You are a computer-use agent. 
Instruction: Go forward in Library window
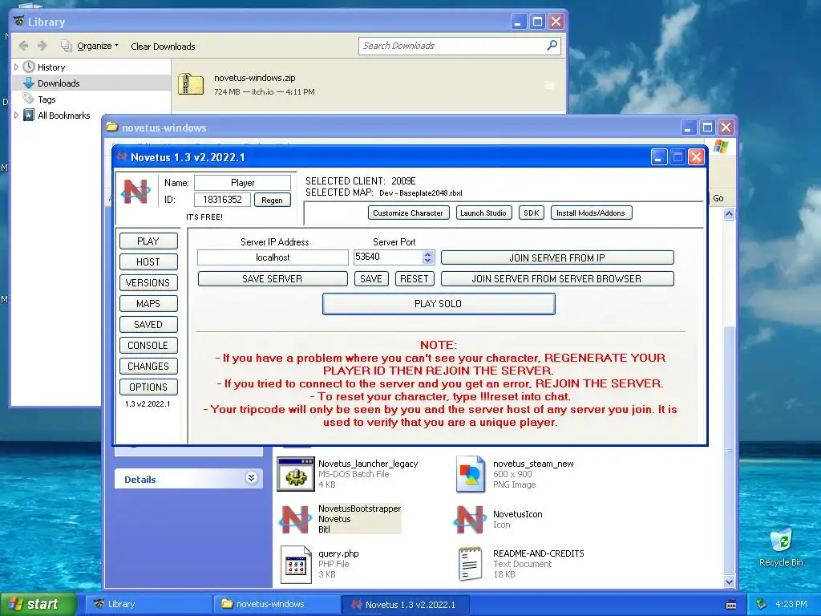42,46
